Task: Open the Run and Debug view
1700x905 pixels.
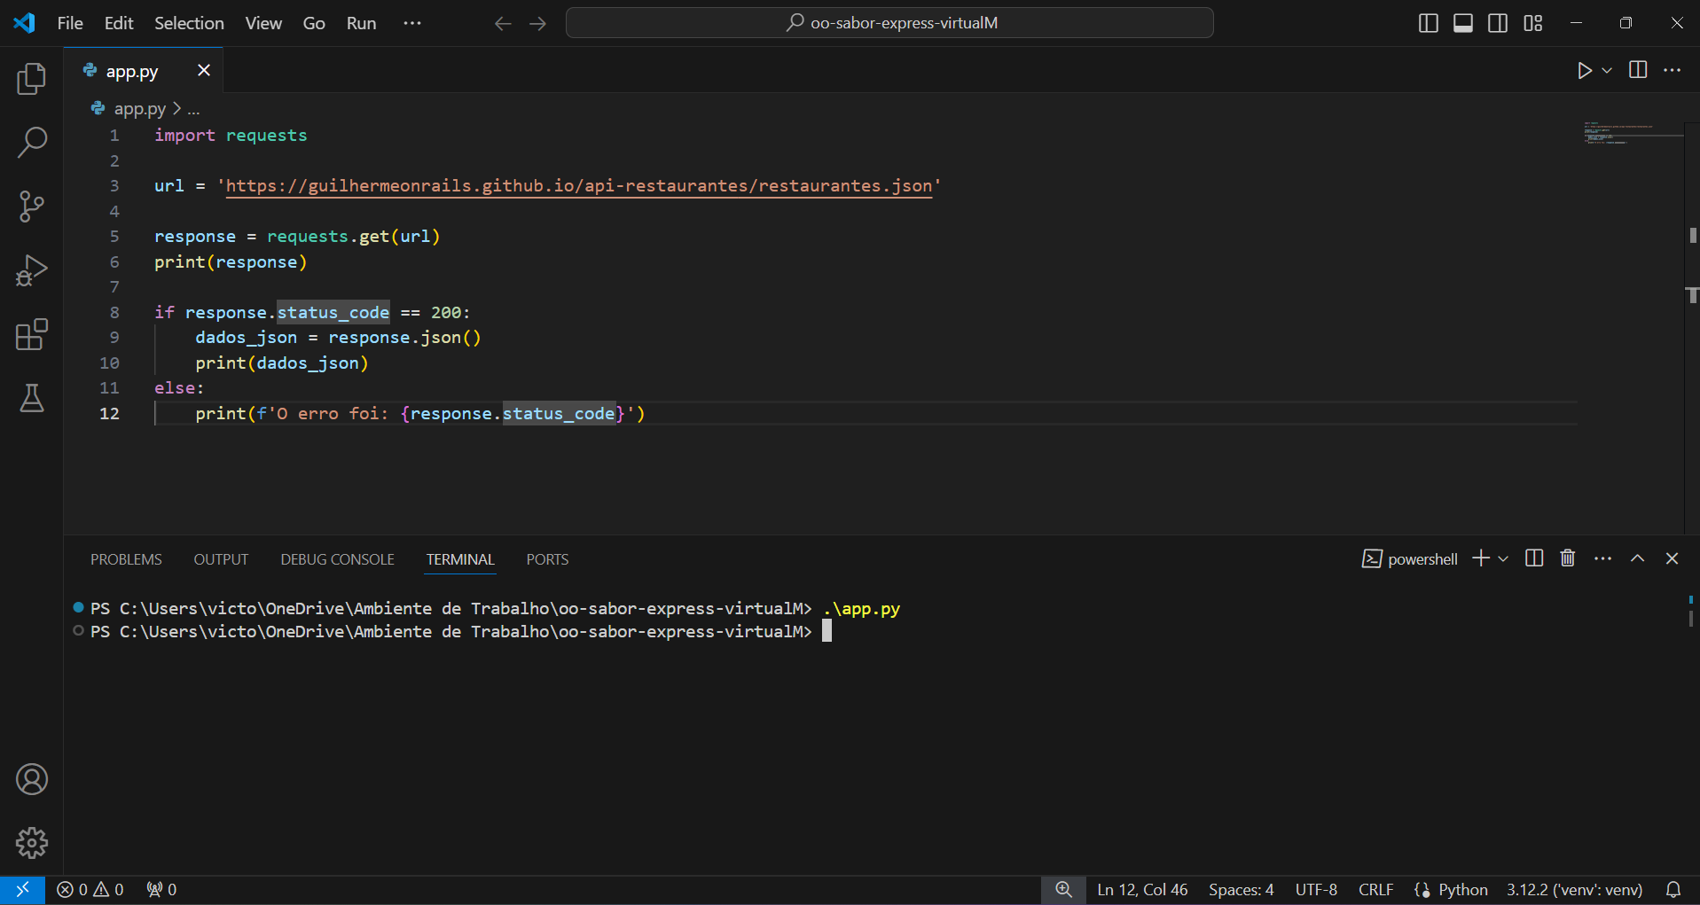Action: pos(32,270)
